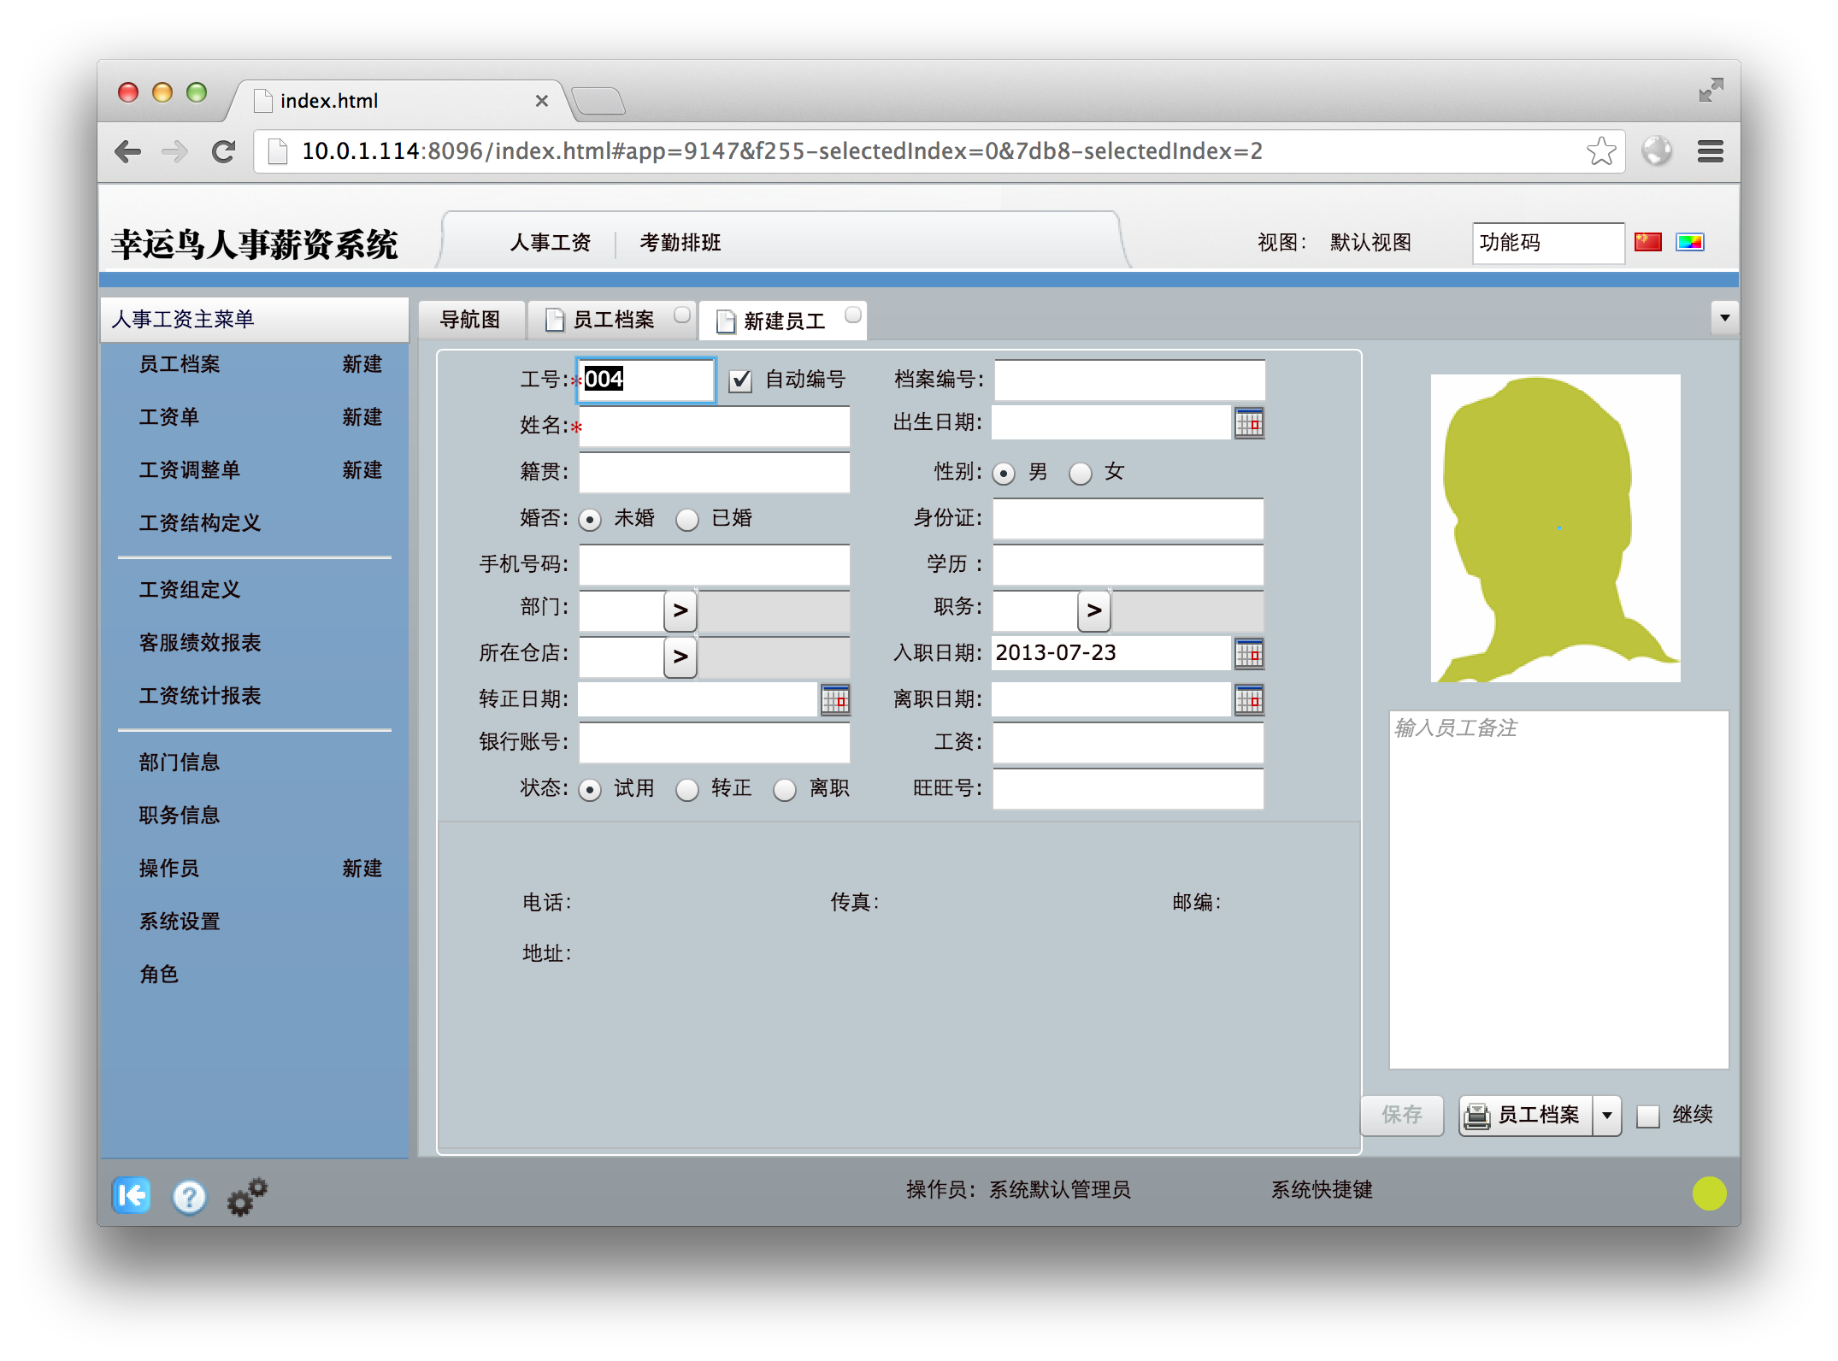This screenshot has width=1838, height=1361.
Task: Click the employee remarks text area
Action: 1558,890
